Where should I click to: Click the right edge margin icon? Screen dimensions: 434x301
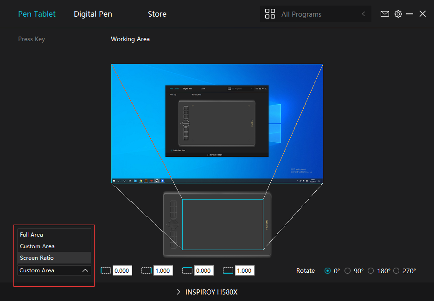147,270
